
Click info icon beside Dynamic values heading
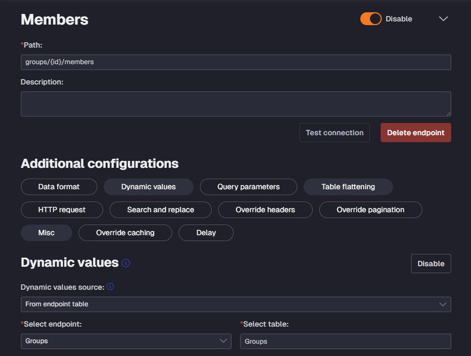[126, 263]
